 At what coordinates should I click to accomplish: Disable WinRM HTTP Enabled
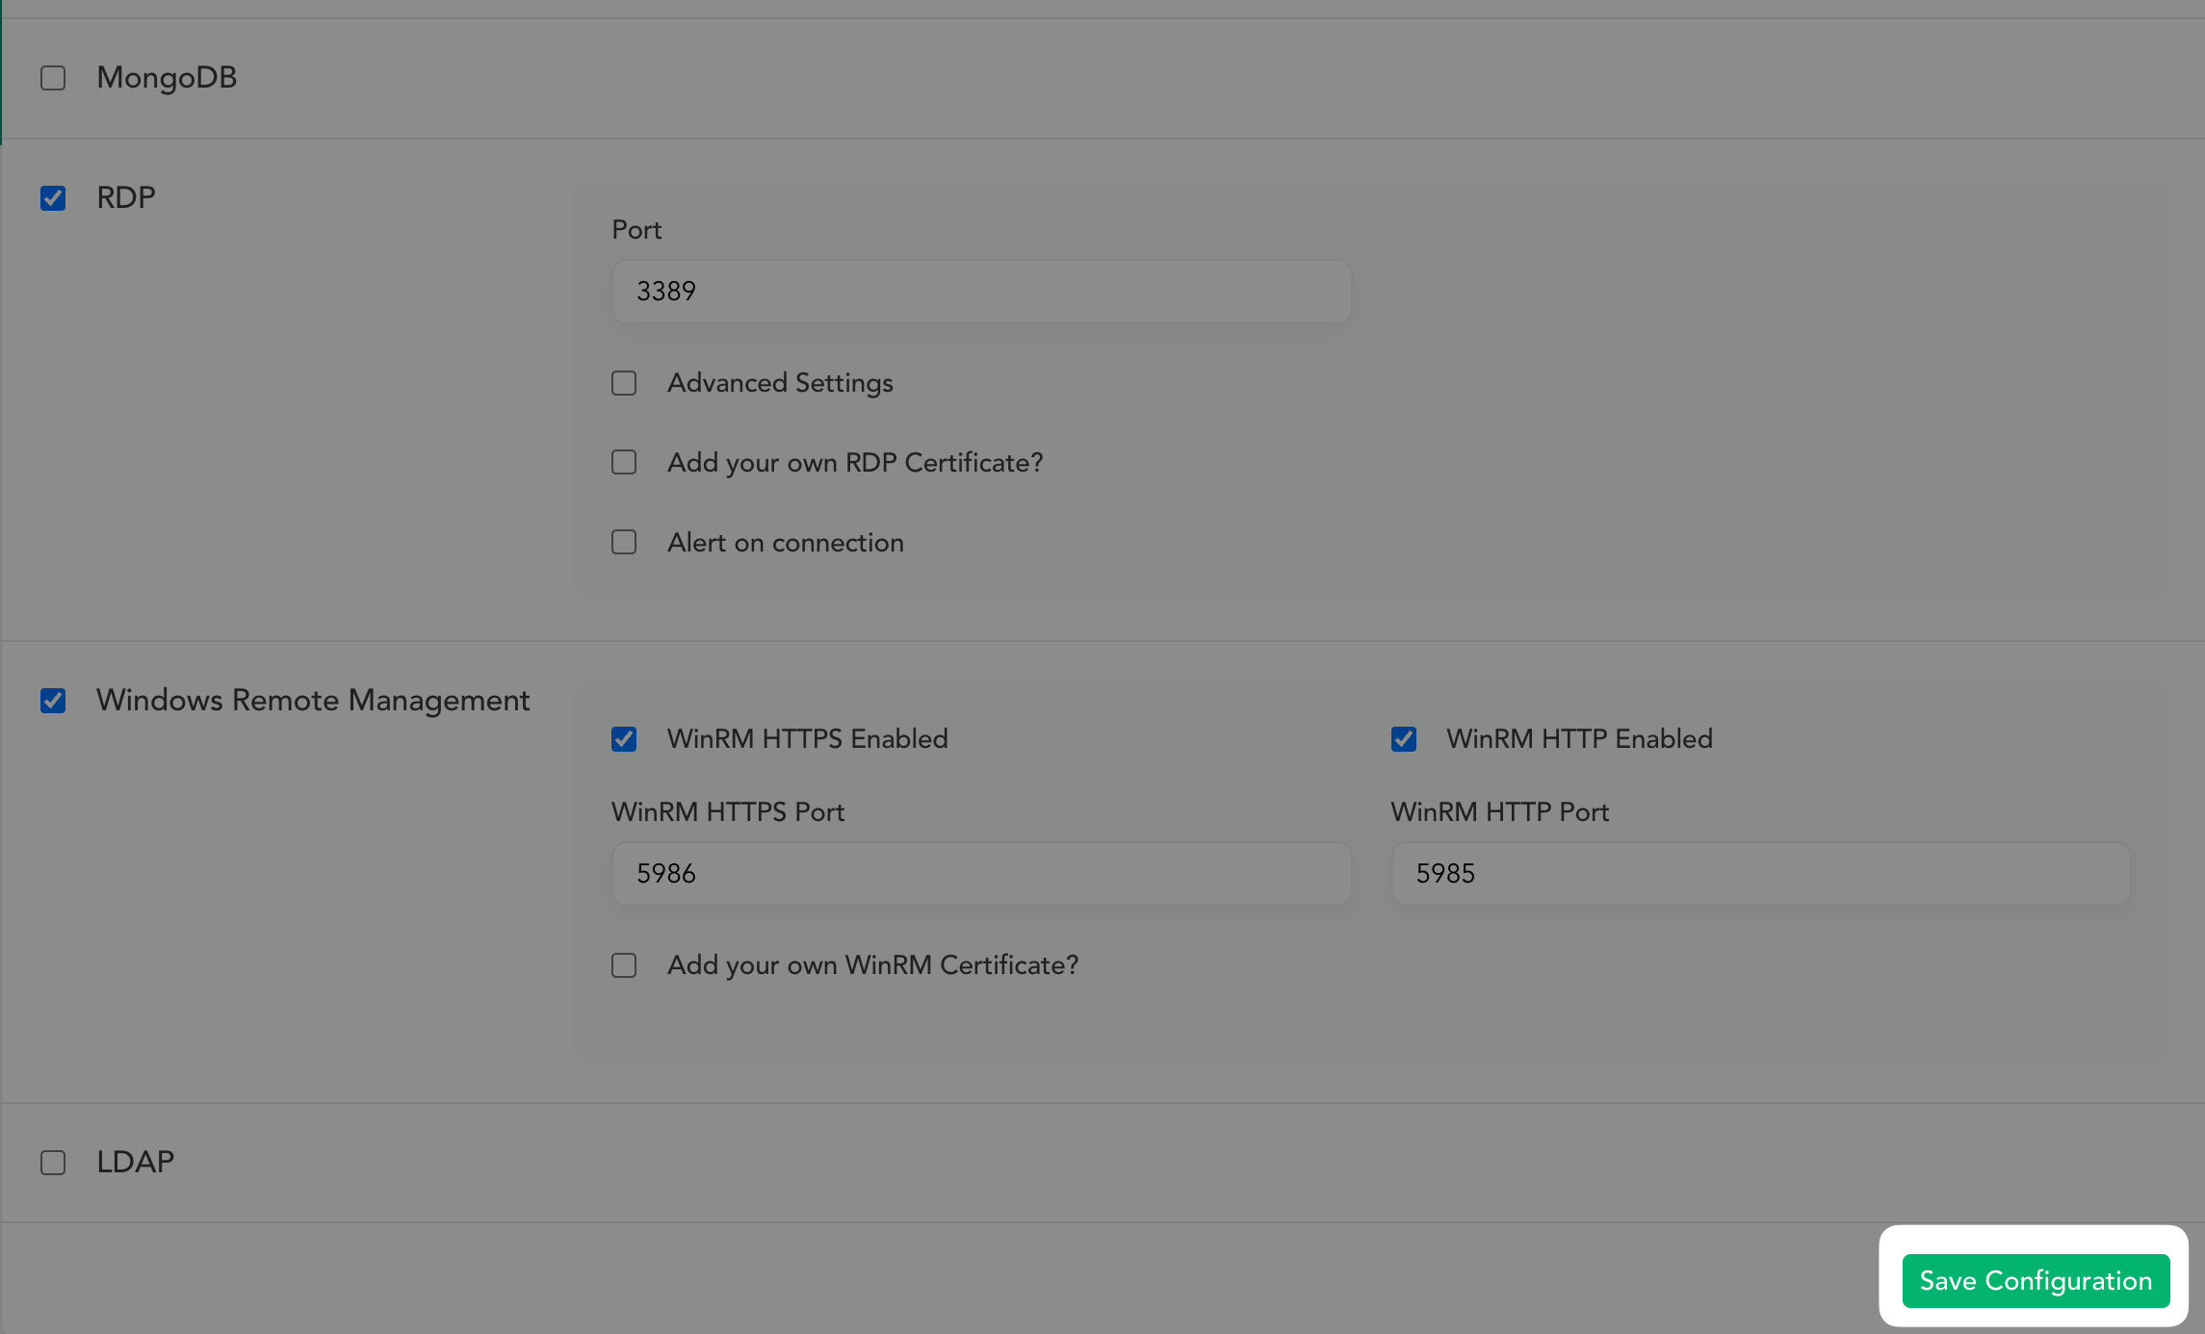click(x=1404, y=738)
